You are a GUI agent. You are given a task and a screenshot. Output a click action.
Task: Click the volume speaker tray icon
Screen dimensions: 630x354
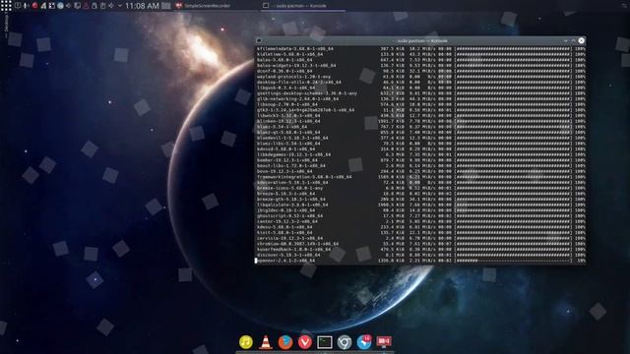111,6
